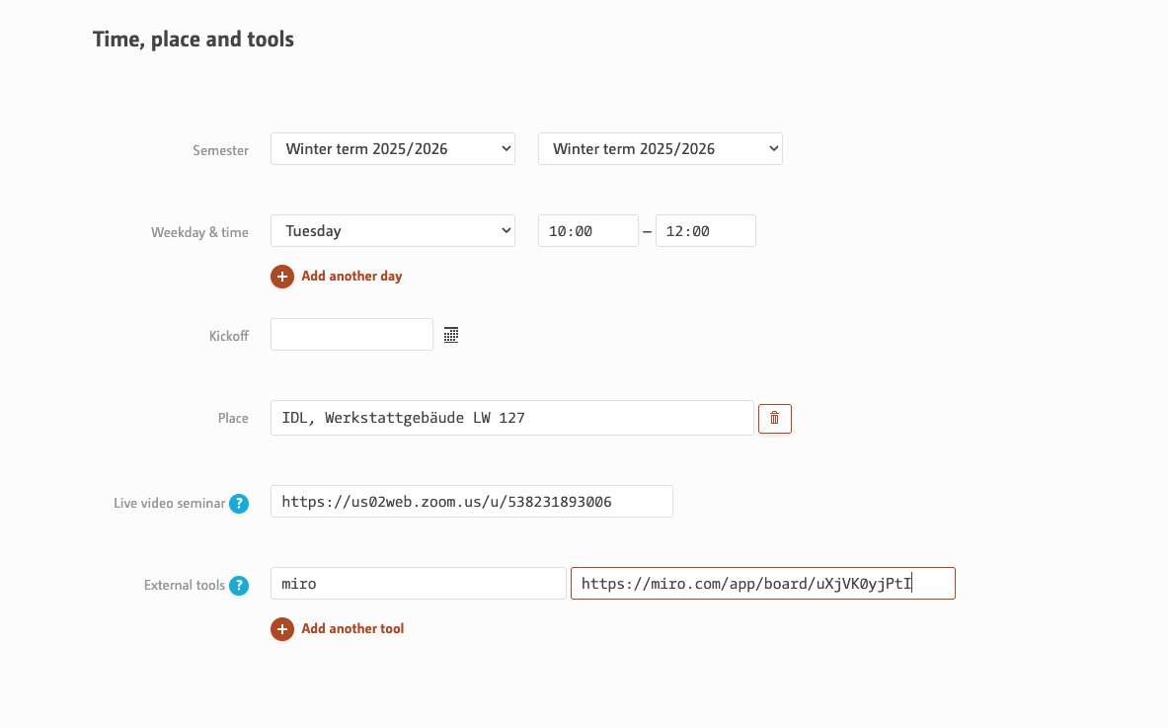This screenshot has height=728, width=1168.
Task: Click the External tools label
Action: click(x=184, y=586)
